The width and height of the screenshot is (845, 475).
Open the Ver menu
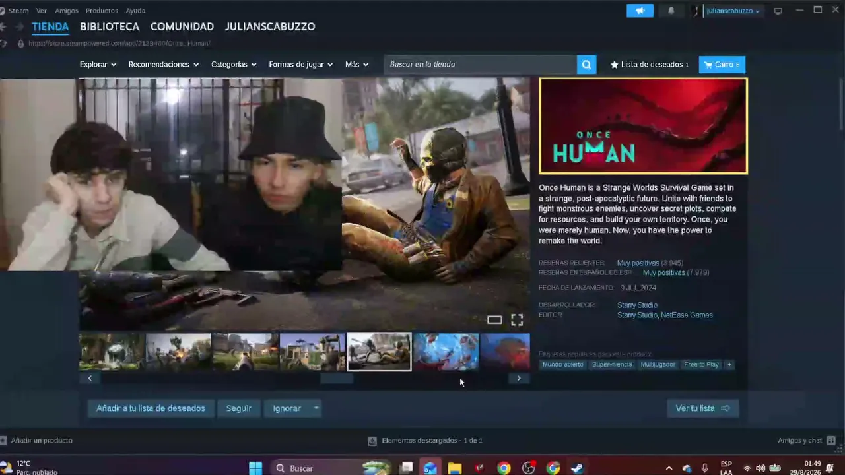point(42,11)
